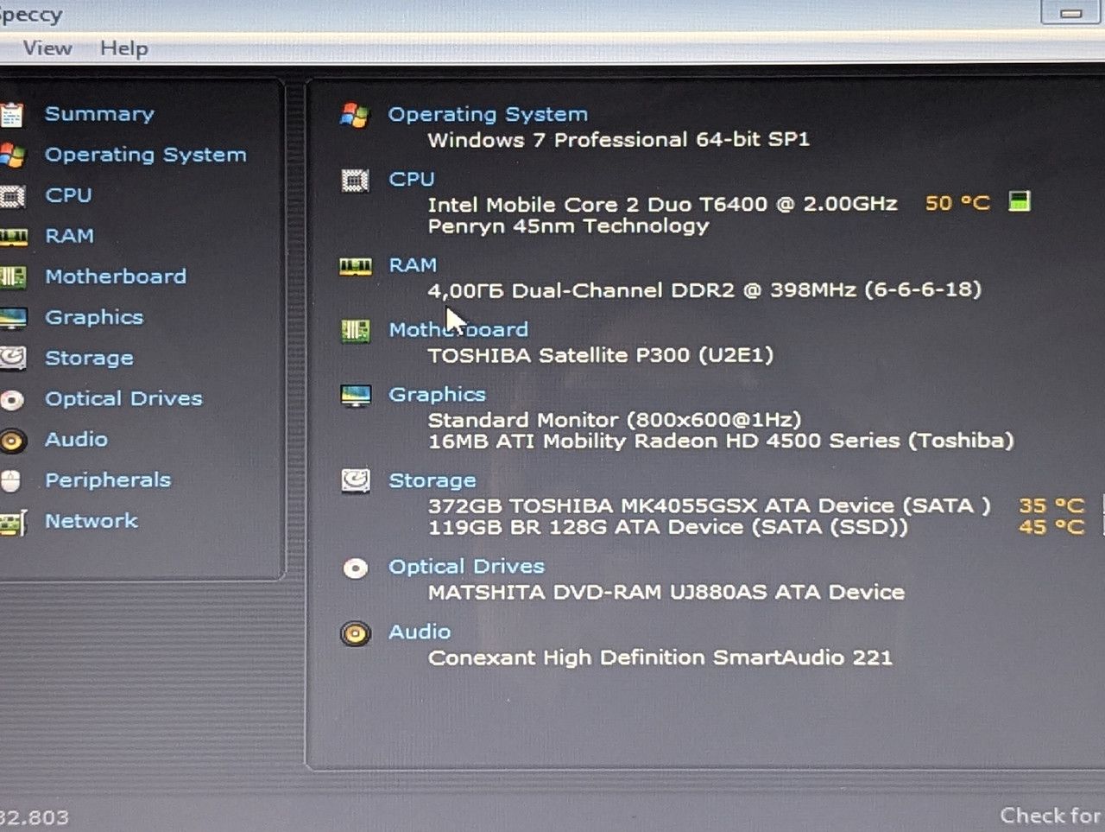Click the Graphics heading link in summary
The image size is (1105, 832).
(x=437, y=394)
